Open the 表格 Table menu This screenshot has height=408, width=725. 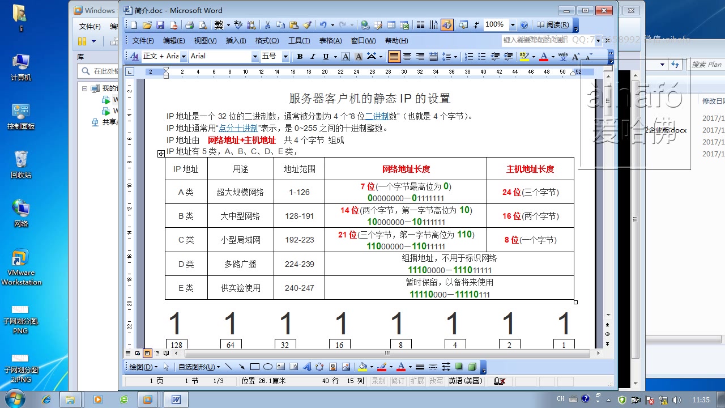[331, 40]
